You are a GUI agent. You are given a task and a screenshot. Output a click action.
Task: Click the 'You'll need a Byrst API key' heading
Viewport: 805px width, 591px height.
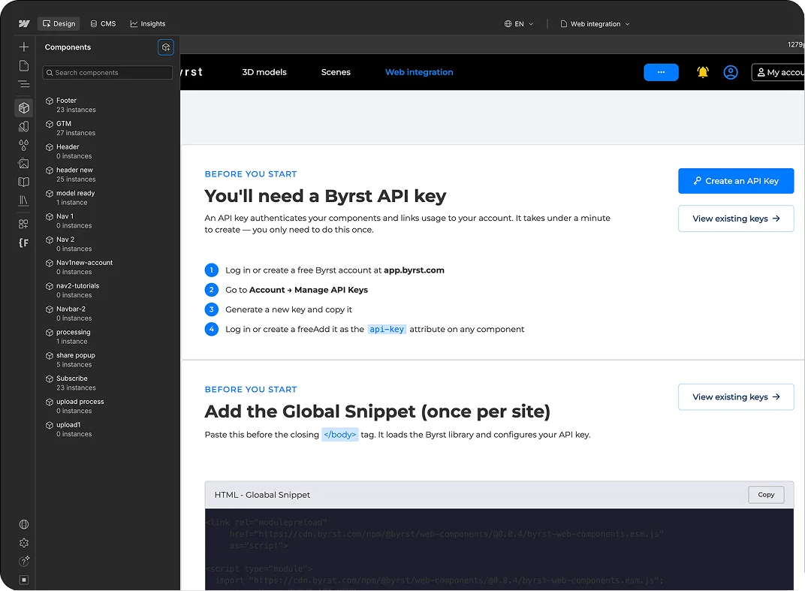[325, 196]
